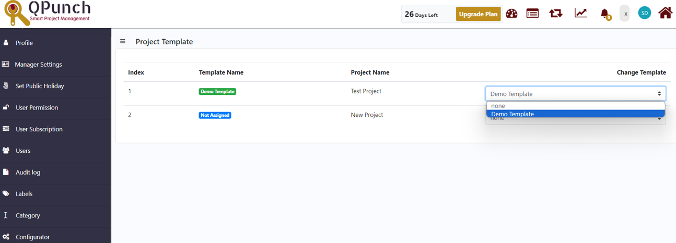Choose 'Demo Template' option in dropdown list
676x243 pixels.
coord(576,114)
